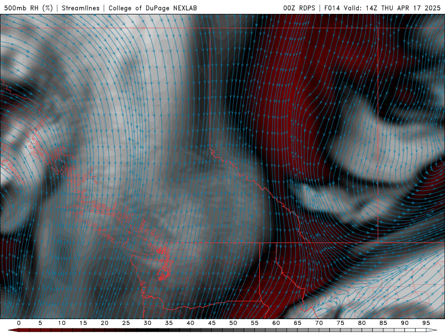The width and height of the screenshot is (445, 333).
Task: Click the '0' value on the color scale
Action: (19, 323)
